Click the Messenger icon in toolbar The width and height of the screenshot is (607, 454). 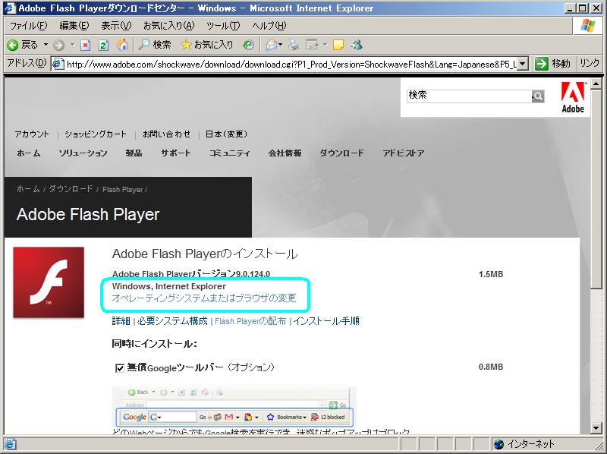357,46
